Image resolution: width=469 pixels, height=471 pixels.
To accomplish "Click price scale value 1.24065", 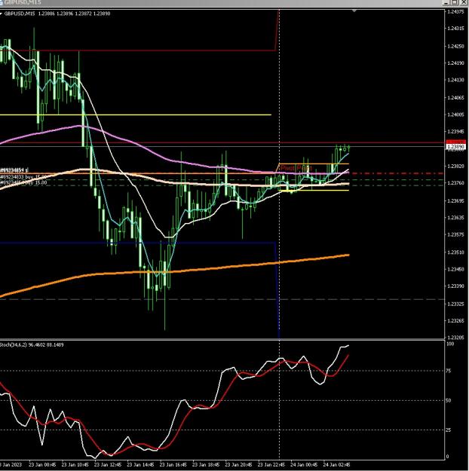I will pyautogui.click(x=455, y=98).
